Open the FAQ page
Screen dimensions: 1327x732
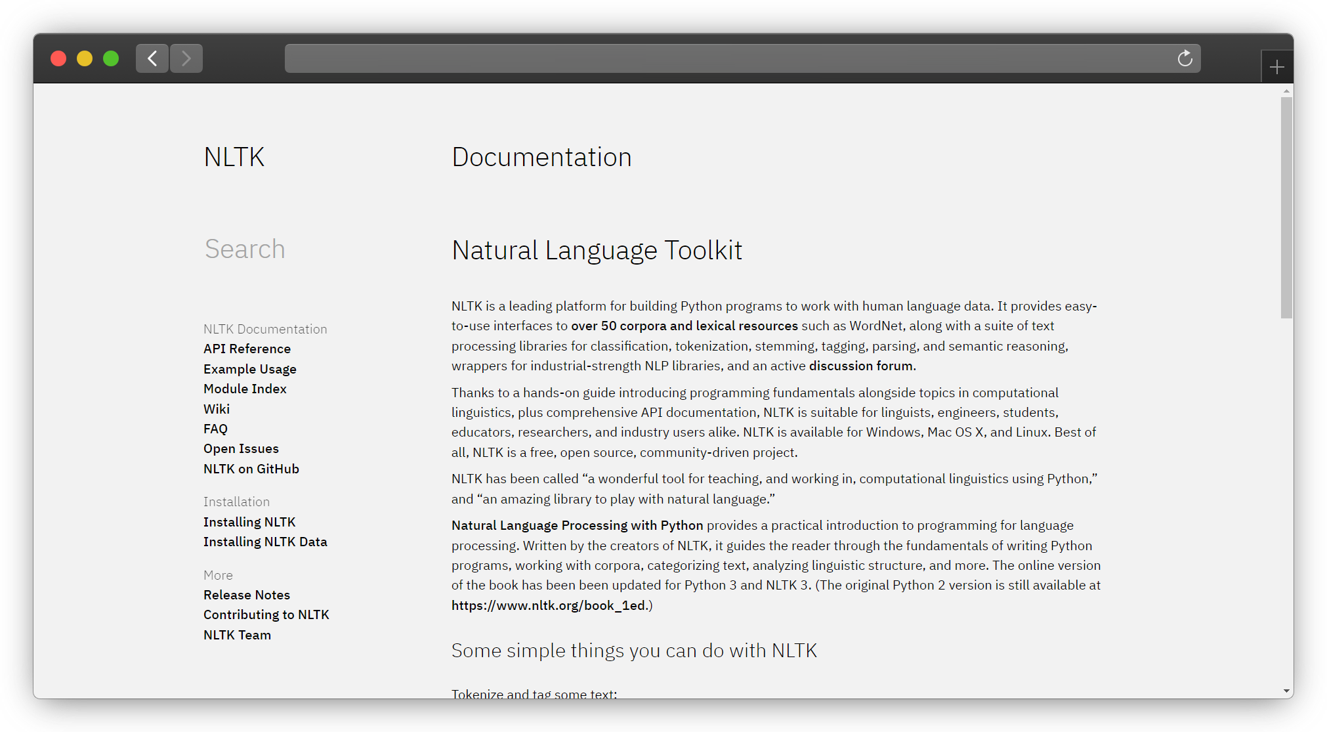pos(215,429)
